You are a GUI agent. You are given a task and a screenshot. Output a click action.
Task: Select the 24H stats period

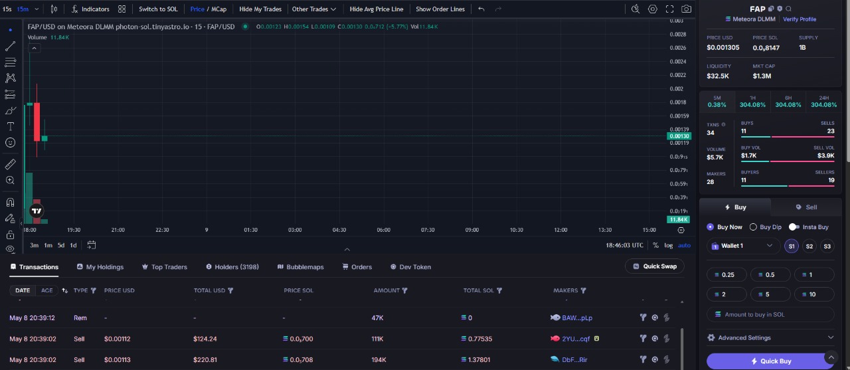(824, 101)
